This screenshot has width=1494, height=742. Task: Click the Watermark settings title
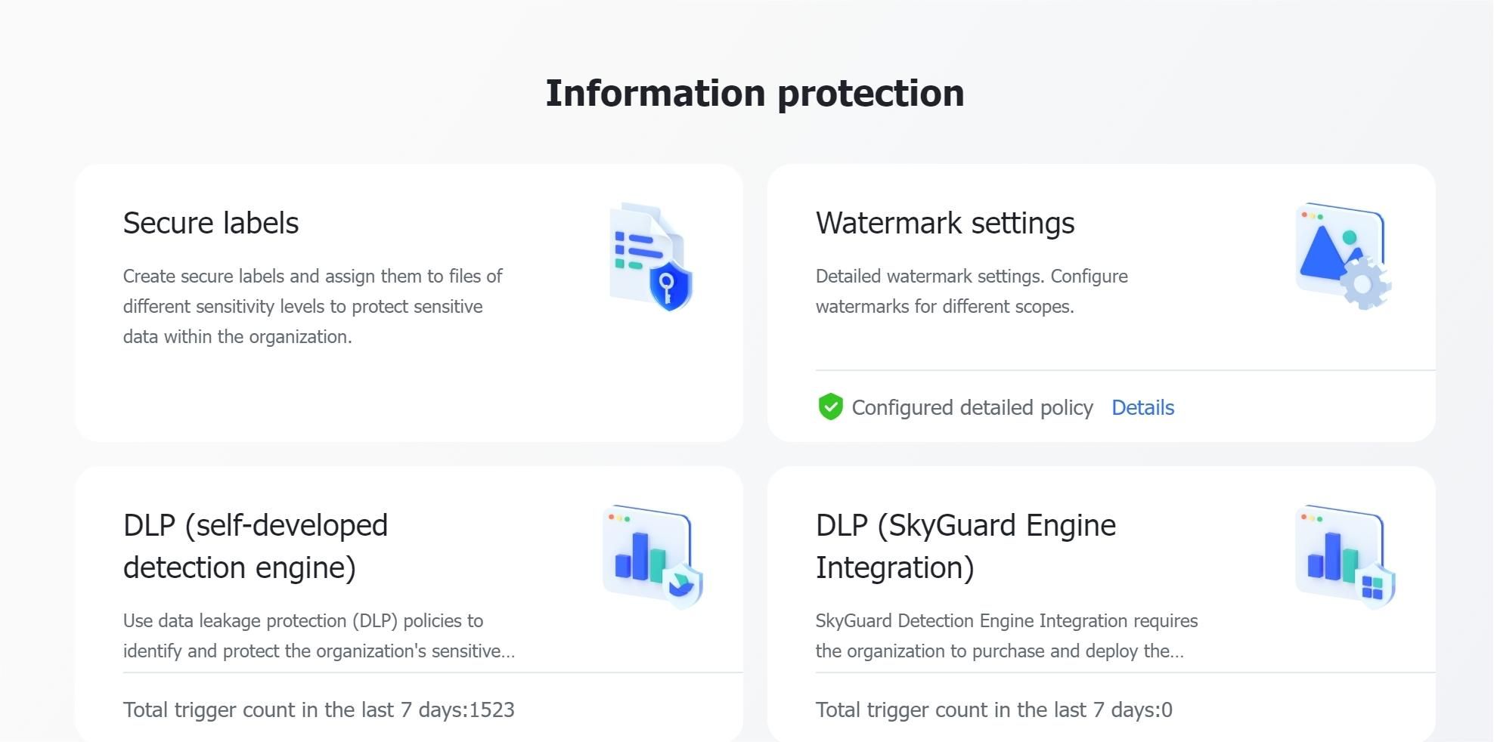[944, 223]
